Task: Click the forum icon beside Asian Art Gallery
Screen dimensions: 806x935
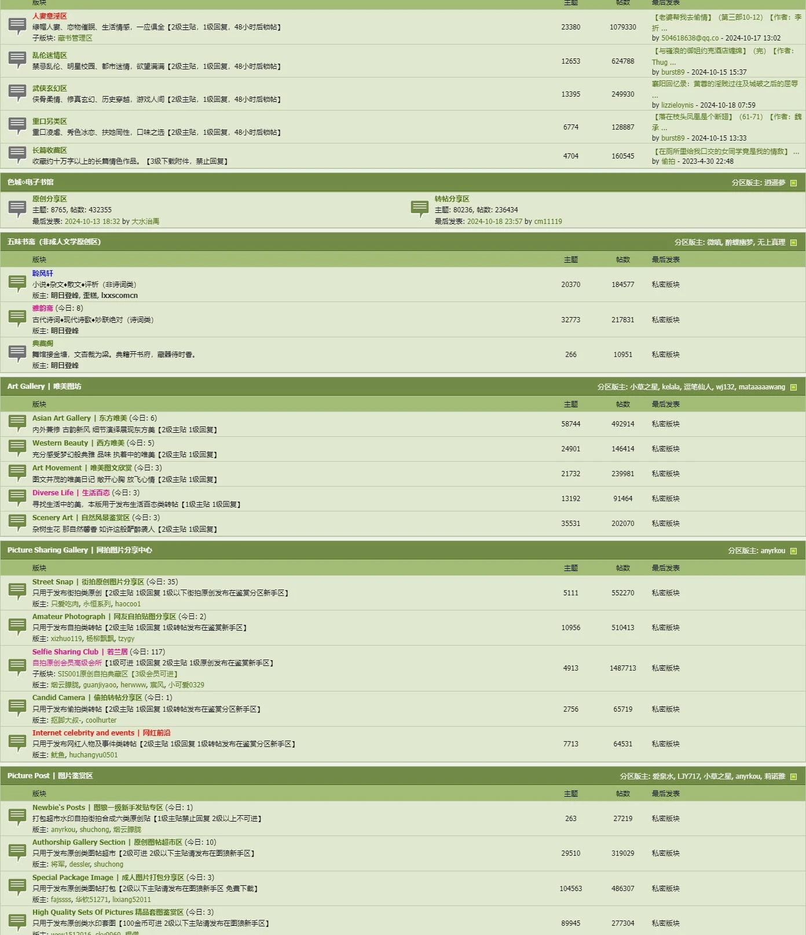Action: [x=17, y=424]
